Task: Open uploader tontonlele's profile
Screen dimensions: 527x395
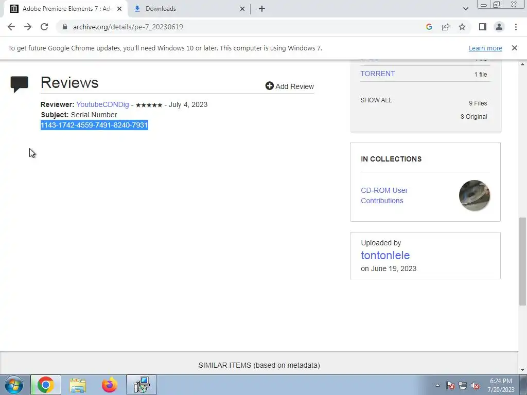Action: coord(385,255)
